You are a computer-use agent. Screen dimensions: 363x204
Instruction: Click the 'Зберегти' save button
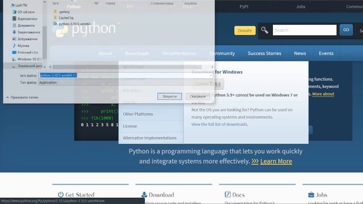(x=170, y=96)
